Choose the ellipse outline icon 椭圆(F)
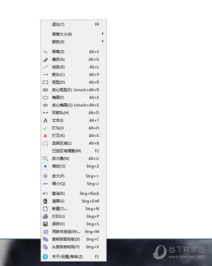The width and height of the screenshot is (212, 266). click(45, 97)
